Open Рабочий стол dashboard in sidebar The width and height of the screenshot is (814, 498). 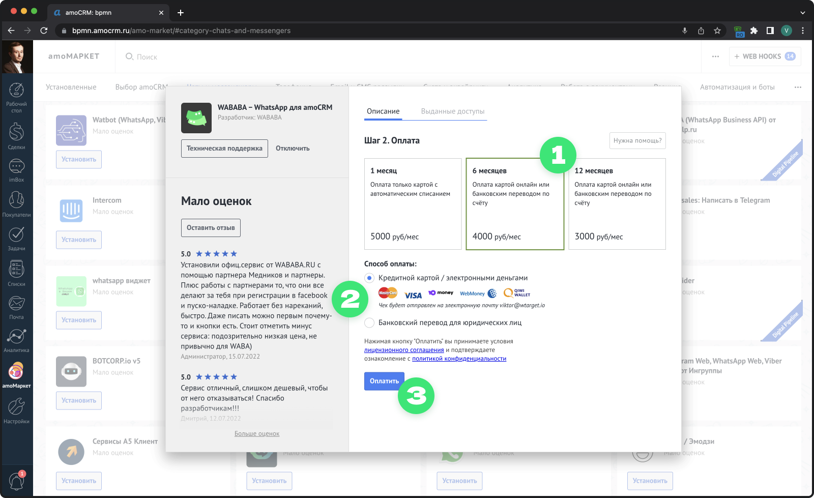click(x=16, y=98)
